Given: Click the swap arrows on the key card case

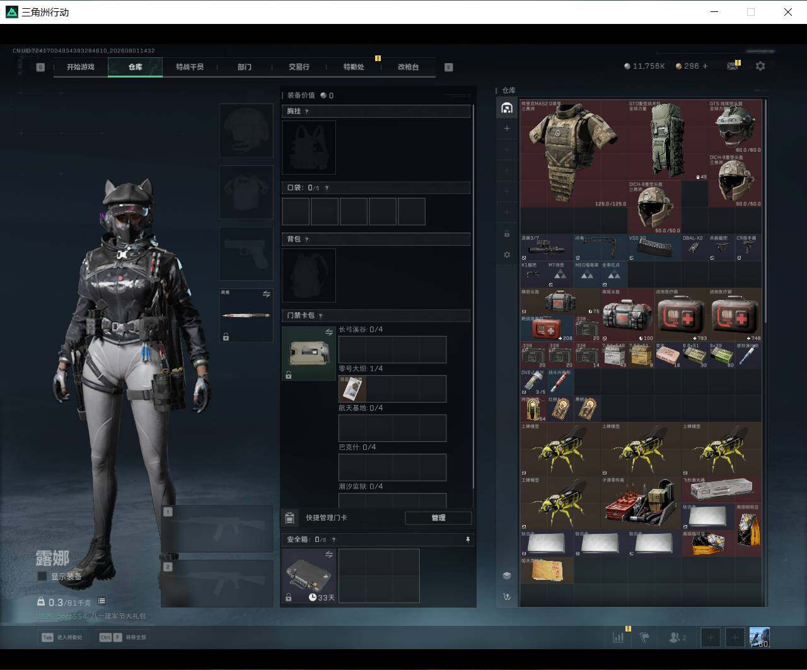Looking at the screenshot, I should [x=328, y=332].
